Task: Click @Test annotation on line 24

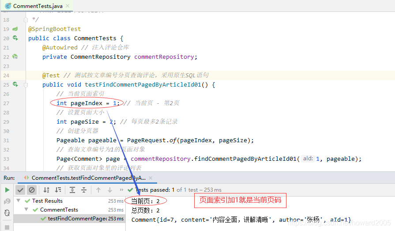Action: [x=51, y=76]
